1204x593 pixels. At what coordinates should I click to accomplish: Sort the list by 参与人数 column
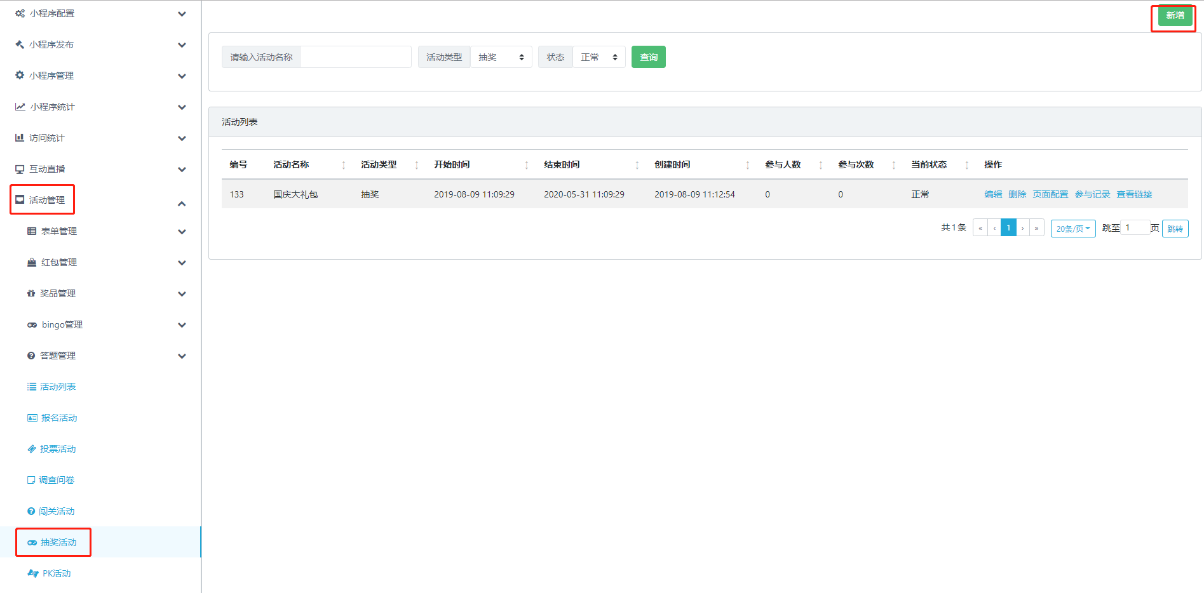tap(821, 165)
